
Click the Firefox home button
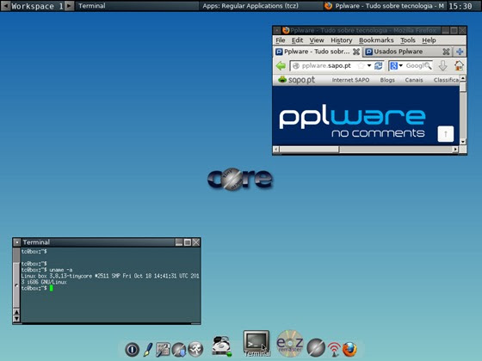click(459, 65)
